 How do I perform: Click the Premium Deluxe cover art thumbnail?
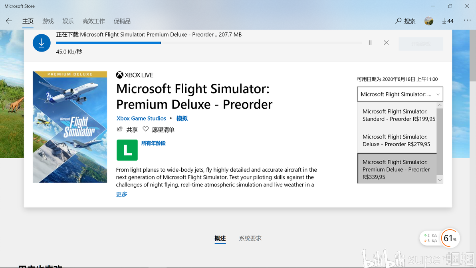click(x=70, y=127)
